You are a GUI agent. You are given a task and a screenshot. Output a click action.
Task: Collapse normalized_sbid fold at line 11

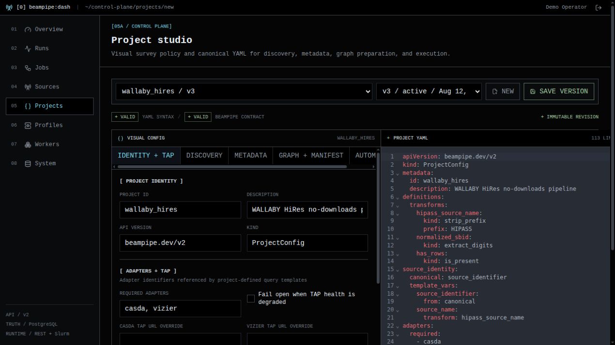pyautogui.click(x=398, y=238)
